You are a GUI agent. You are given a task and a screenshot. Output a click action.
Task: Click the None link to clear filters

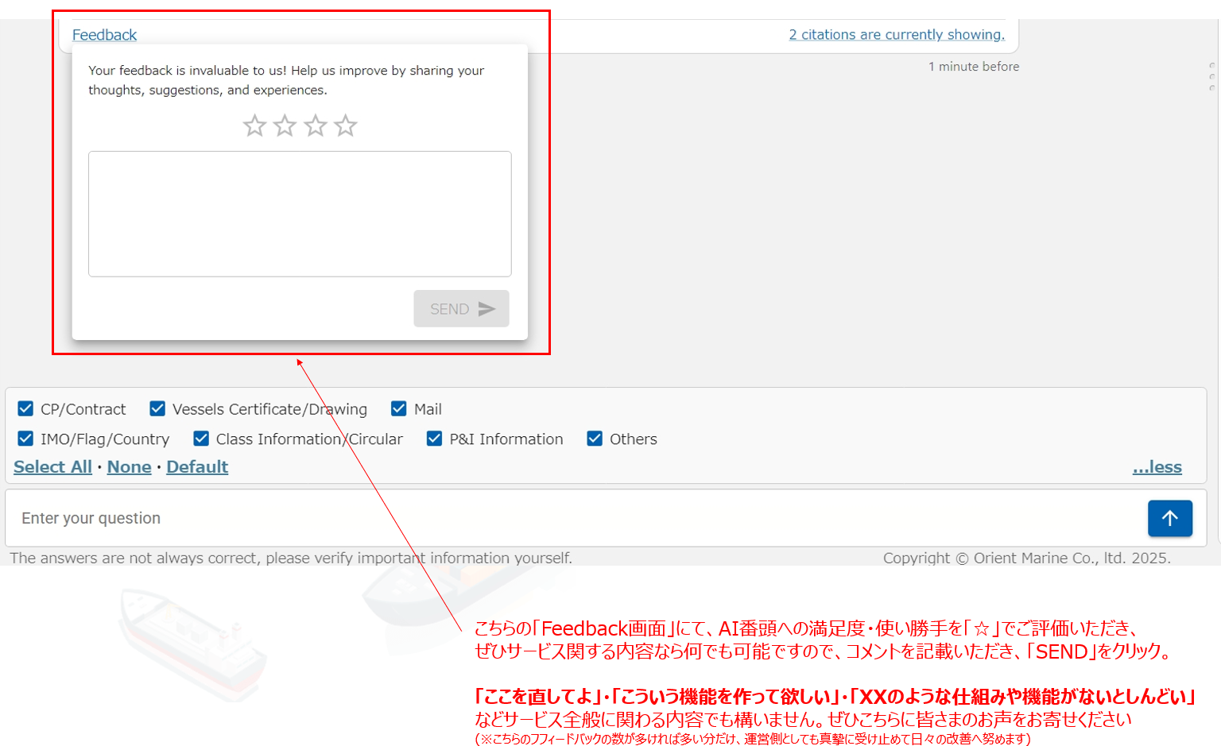(x=129, y=467)
